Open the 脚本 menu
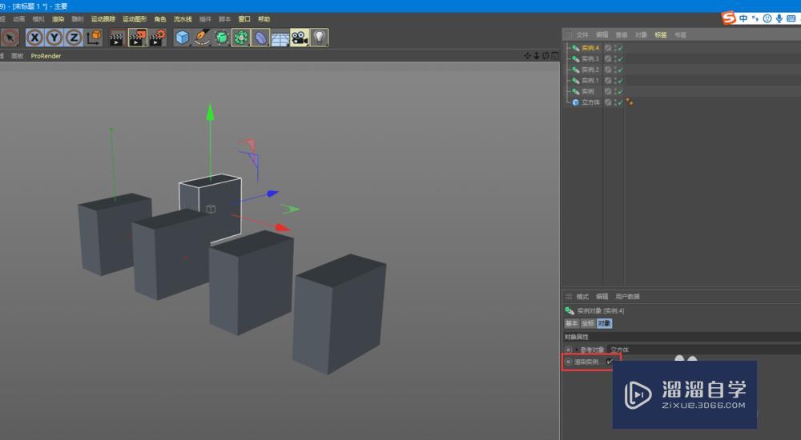Image resolution: width=801 pixels, height=440 pixels. [x=225, y=19]
